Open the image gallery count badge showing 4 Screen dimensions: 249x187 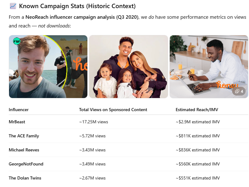point(239,91)
